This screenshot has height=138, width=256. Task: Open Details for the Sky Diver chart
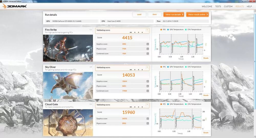[206, 95]
